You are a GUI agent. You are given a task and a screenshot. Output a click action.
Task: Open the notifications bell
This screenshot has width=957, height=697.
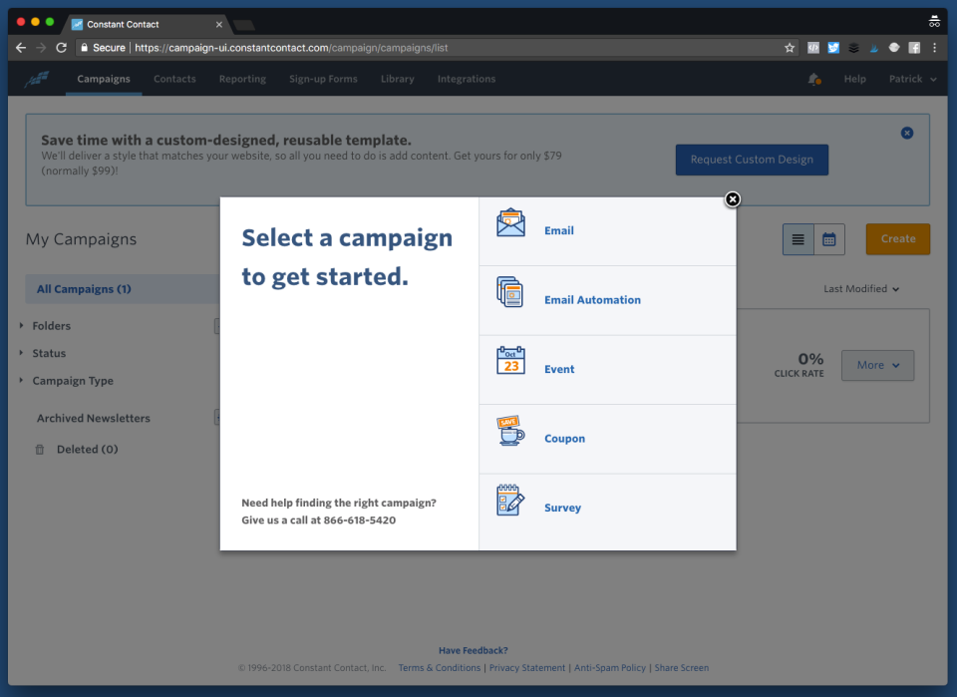(814, 80)
